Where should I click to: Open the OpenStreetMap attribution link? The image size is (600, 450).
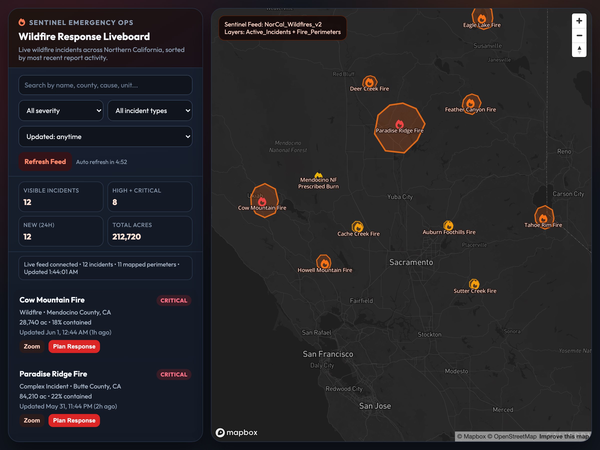(512, 436)
